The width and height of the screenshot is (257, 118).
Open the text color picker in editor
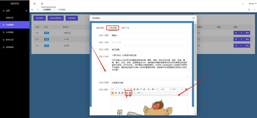149,89
